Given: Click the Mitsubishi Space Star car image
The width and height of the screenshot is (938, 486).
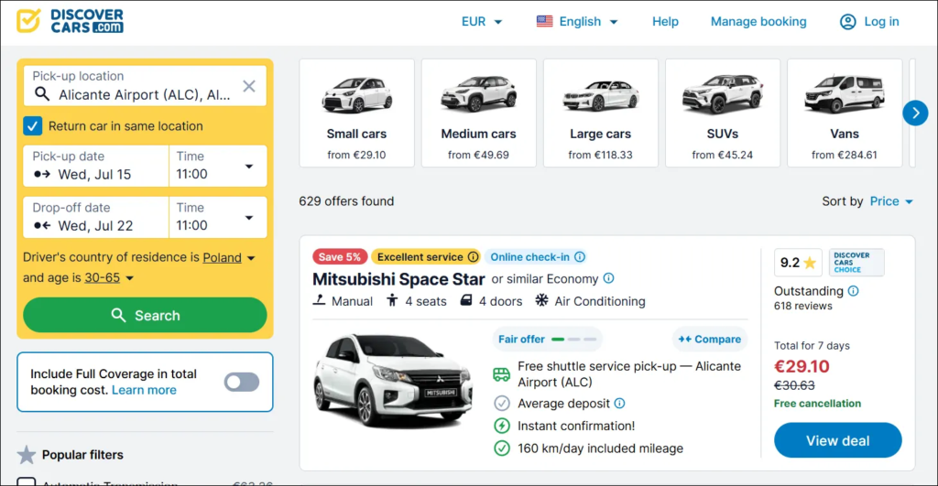Looking at the screenshot, I should click(x=393, y=382).
